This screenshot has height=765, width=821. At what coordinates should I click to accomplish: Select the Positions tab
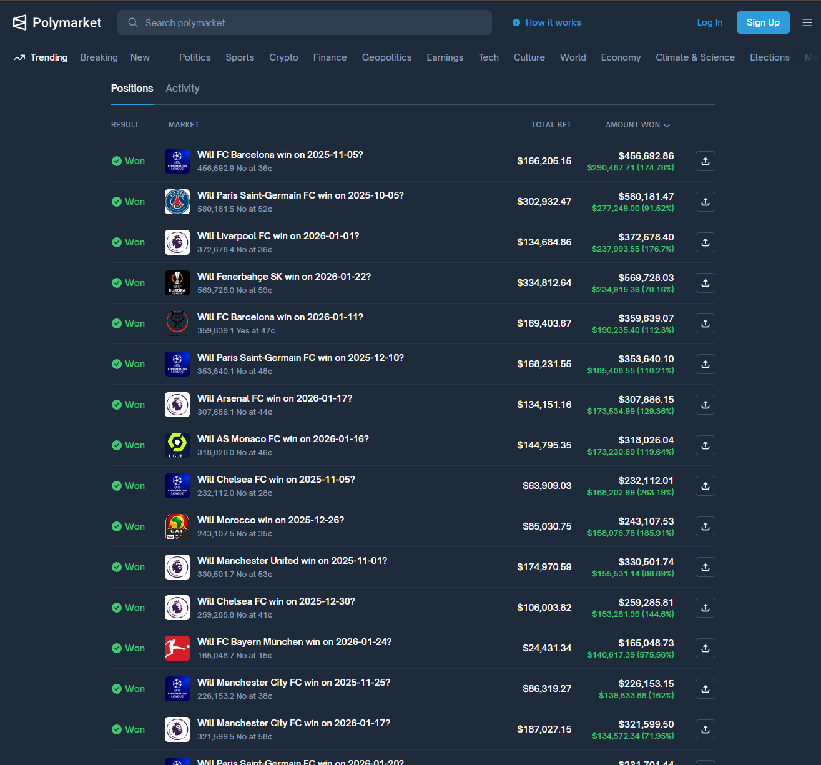point(132,89)
